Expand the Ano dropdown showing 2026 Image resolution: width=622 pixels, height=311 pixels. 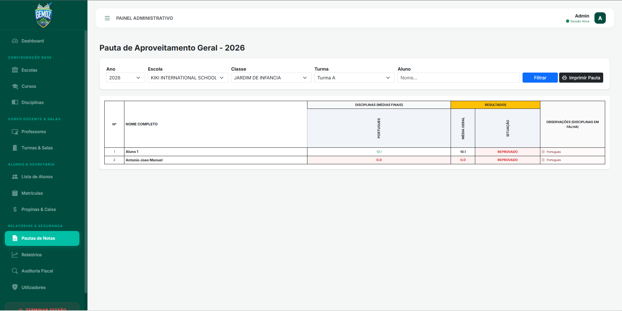tap(125, 78)
